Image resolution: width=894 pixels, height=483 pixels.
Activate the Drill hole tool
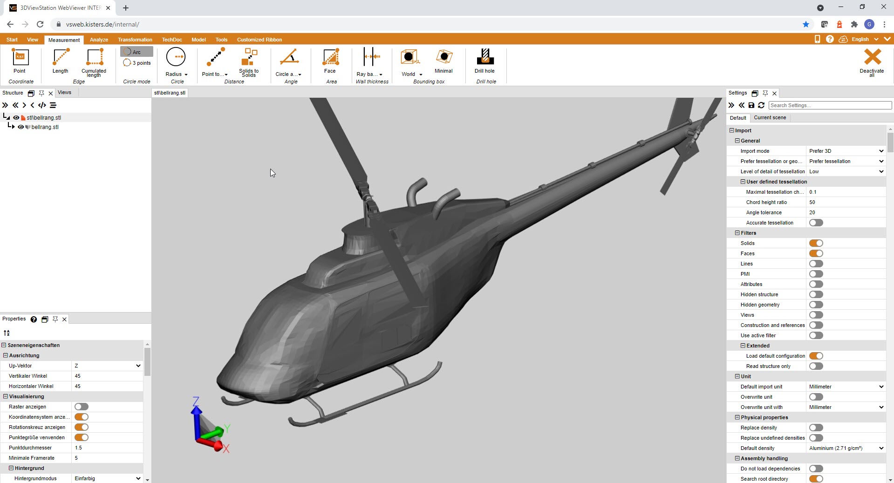pos(485,61)
